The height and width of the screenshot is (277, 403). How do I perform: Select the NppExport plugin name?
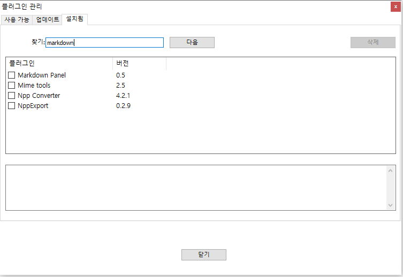click(33, 106)
